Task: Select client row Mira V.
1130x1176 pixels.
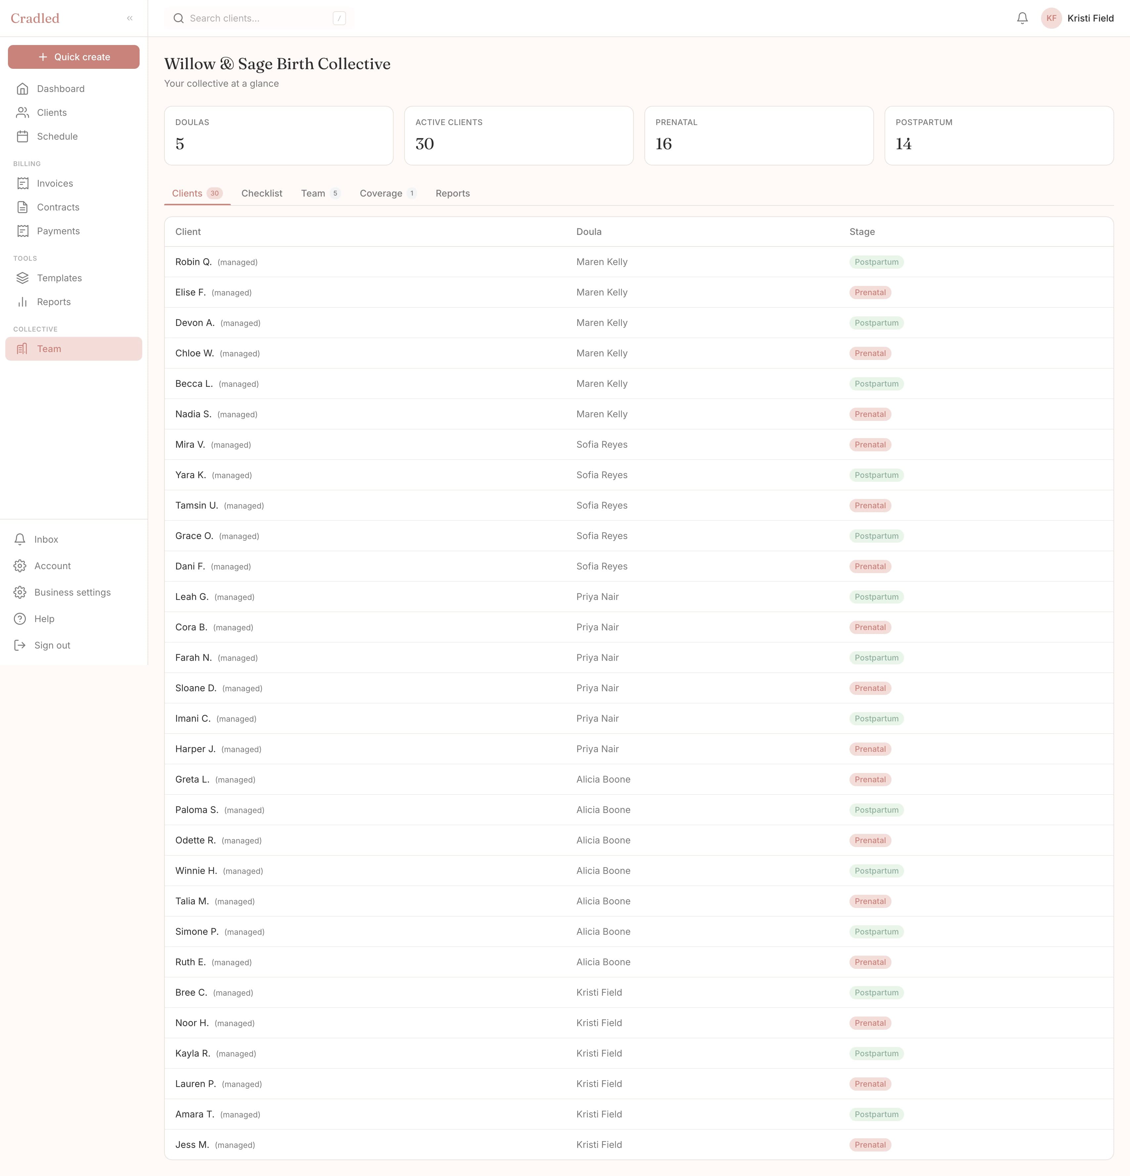Action: (639, 445)
